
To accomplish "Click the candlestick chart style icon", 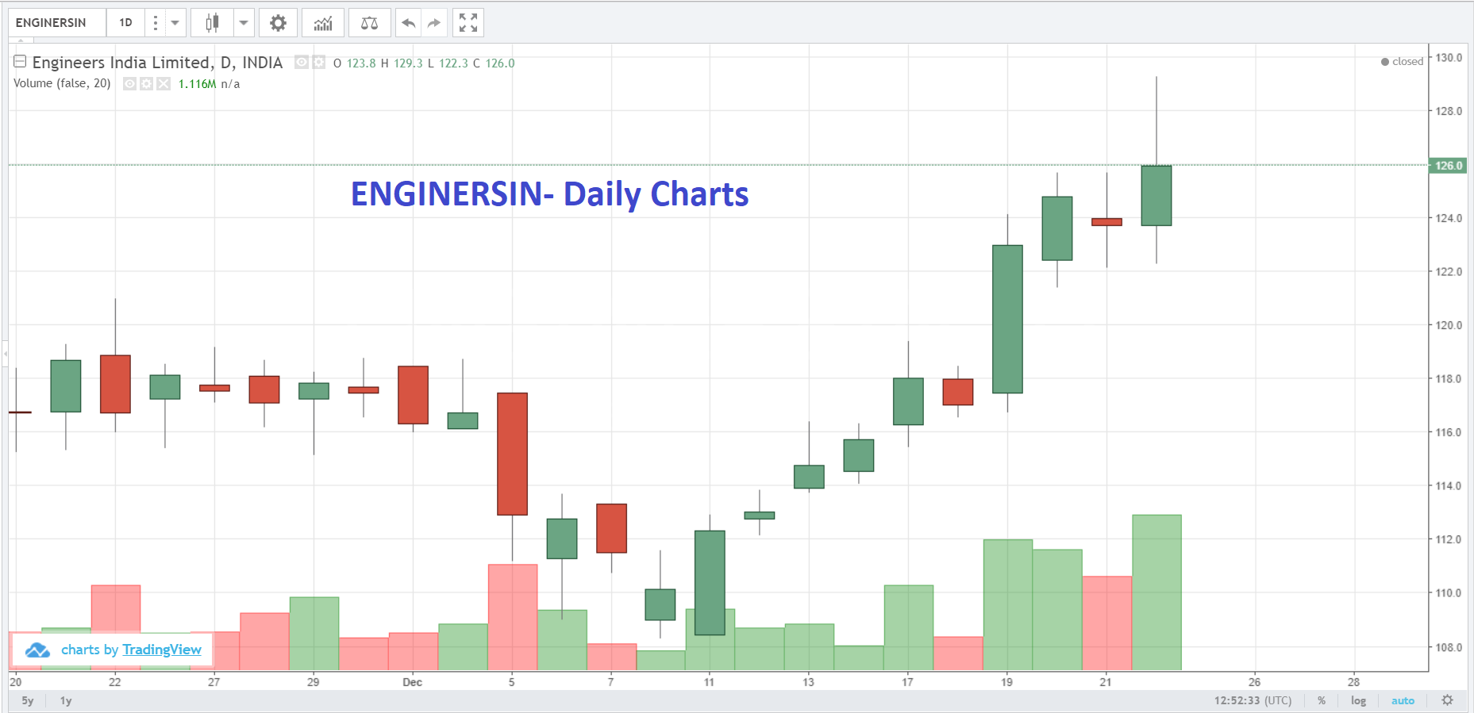I will (x=212, y=23).
